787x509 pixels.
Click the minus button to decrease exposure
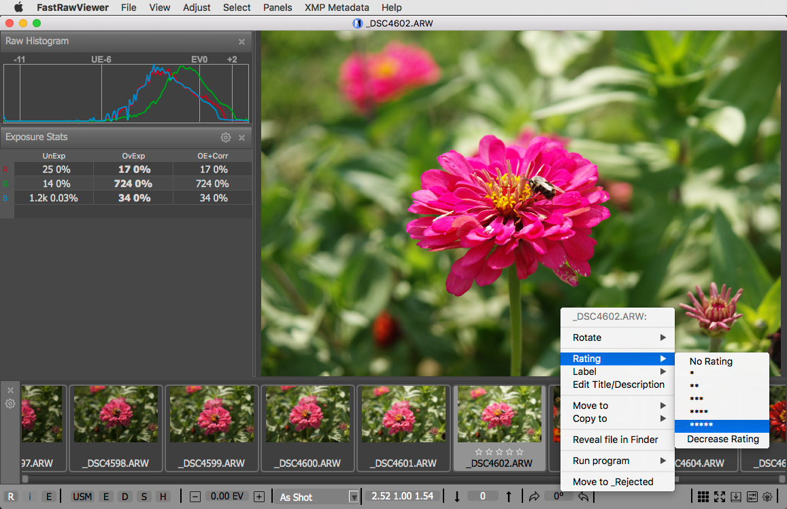(x=195, y=497)
